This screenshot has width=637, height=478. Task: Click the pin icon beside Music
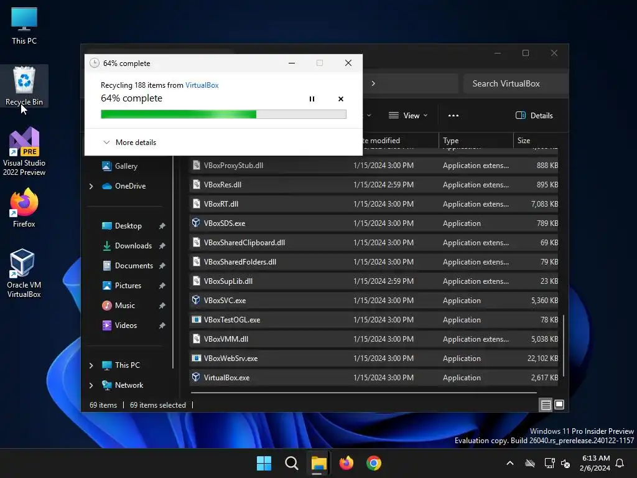162,305
